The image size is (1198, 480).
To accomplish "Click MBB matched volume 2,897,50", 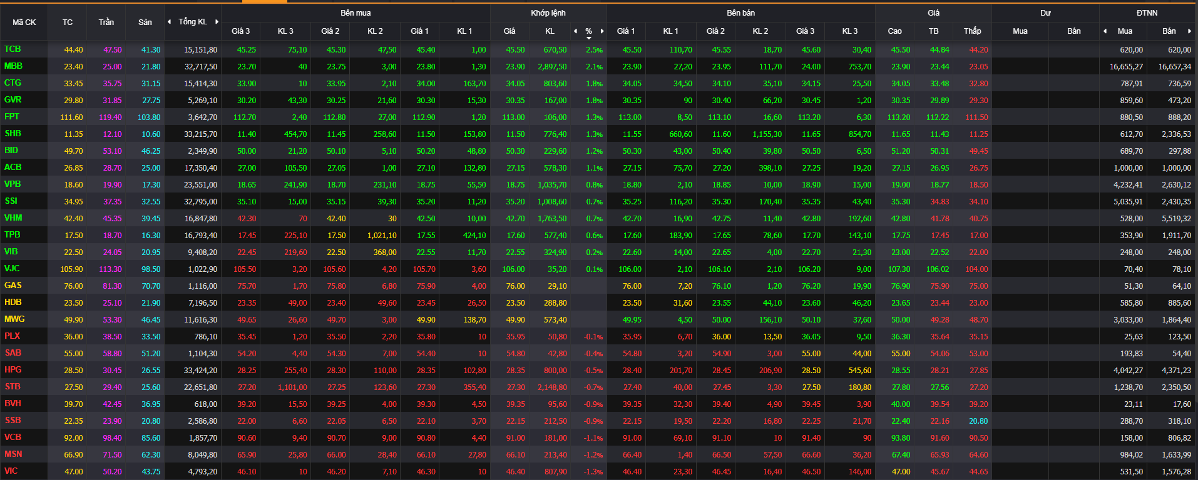I will (553, 67).
